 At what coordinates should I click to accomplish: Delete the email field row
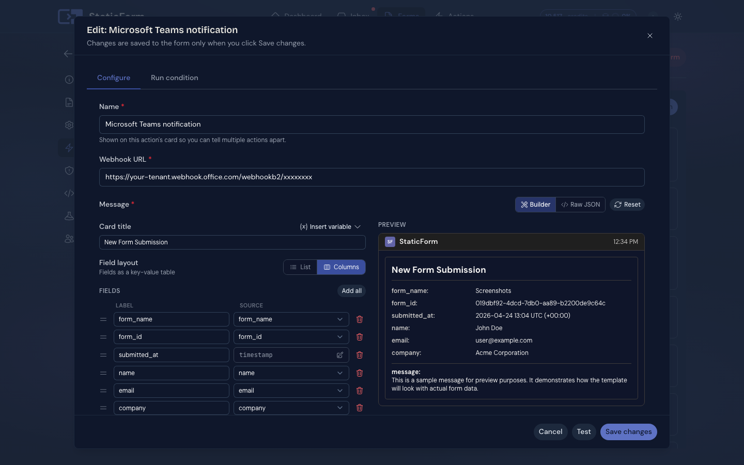pos(360,391)
